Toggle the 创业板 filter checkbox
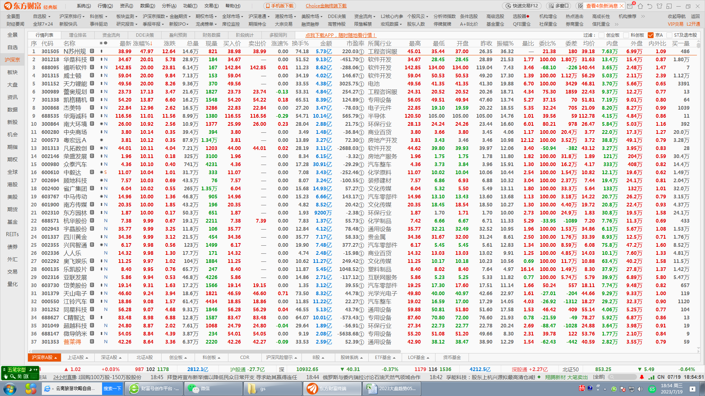The width and height of the screenshot is (705, 396). [601, 35]
